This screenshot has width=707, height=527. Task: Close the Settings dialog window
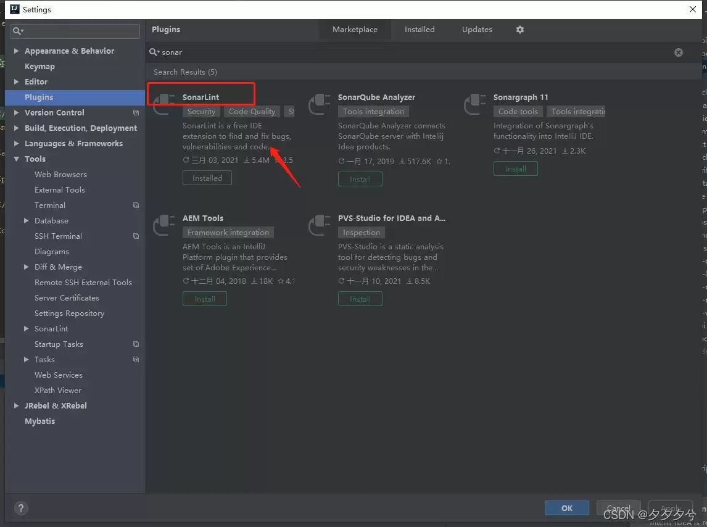pos(693,9)
